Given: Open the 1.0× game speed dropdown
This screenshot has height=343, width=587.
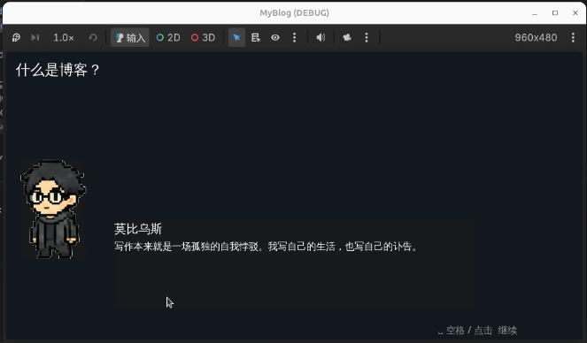Looking at the screenshot, I should pyautogui.click(x=64, y=37).
